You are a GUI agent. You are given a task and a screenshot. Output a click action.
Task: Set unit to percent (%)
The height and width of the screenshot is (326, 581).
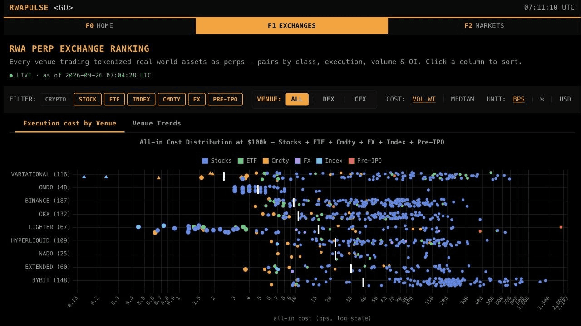(x=542, y=99)
